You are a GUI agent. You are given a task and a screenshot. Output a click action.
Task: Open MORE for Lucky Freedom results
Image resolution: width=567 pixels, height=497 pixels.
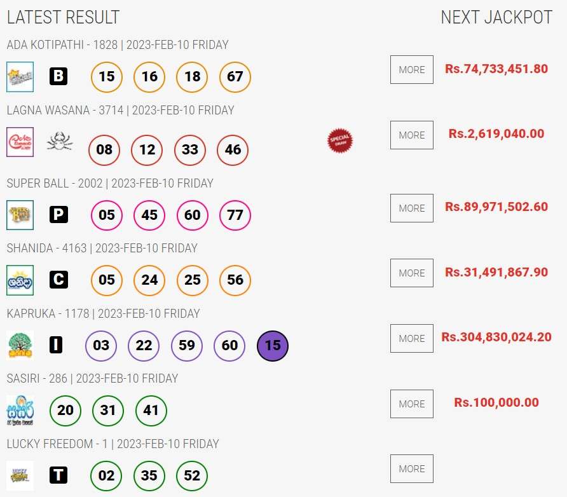(412, 469)
